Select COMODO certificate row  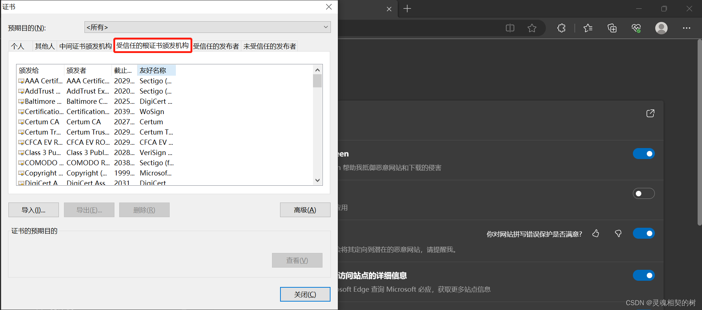97,163
